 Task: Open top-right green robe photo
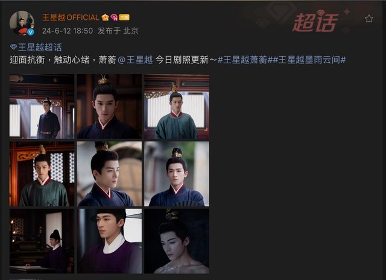point(177,107)
